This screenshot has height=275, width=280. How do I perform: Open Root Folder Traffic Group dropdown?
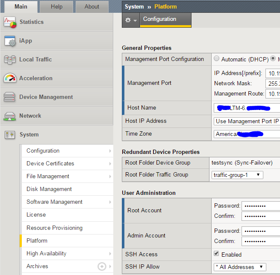[237, 175]
